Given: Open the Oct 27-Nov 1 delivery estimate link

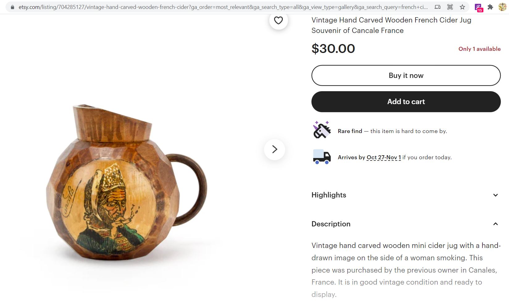Looking at the screenshot, I should point(383,157).
